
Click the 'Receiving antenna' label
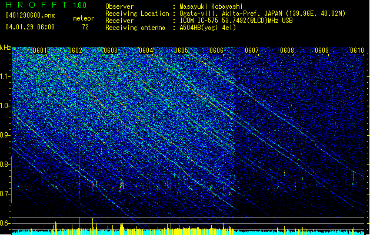135,28
